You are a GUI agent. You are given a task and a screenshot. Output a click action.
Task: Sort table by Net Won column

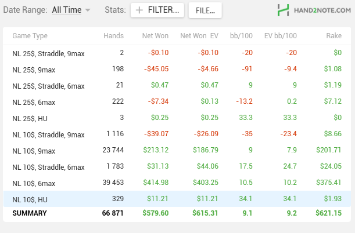[x=155, y=36]
